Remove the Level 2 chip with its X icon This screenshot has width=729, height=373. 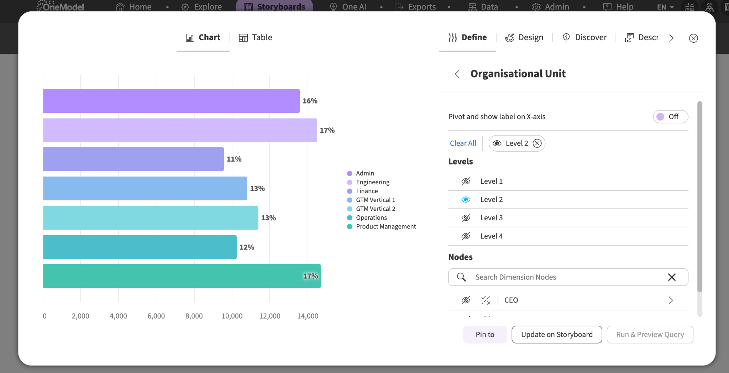pyautogui.click(x=537, y=143)
